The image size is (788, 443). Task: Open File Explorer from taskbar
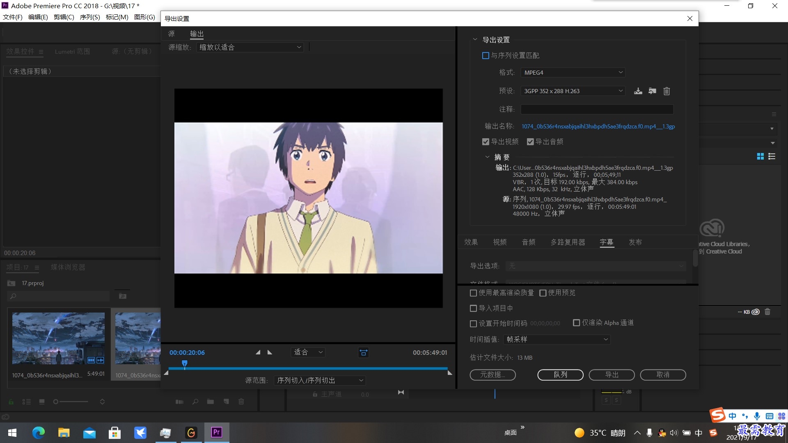[64, 432]
